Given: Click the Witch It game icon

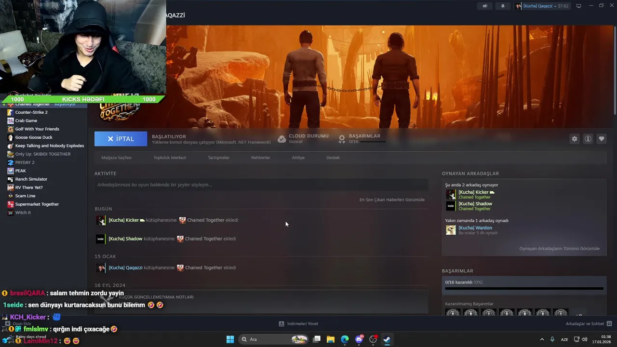Looking at the screenshot, I should [x=11, y=213].
